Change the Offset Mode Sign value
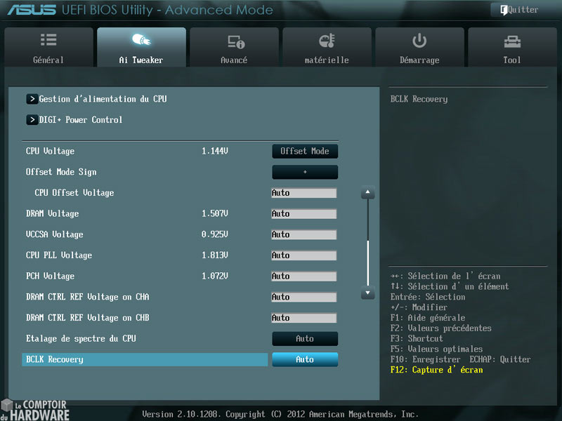This screenshot has width=562, height=421. [x=305, y=172]
